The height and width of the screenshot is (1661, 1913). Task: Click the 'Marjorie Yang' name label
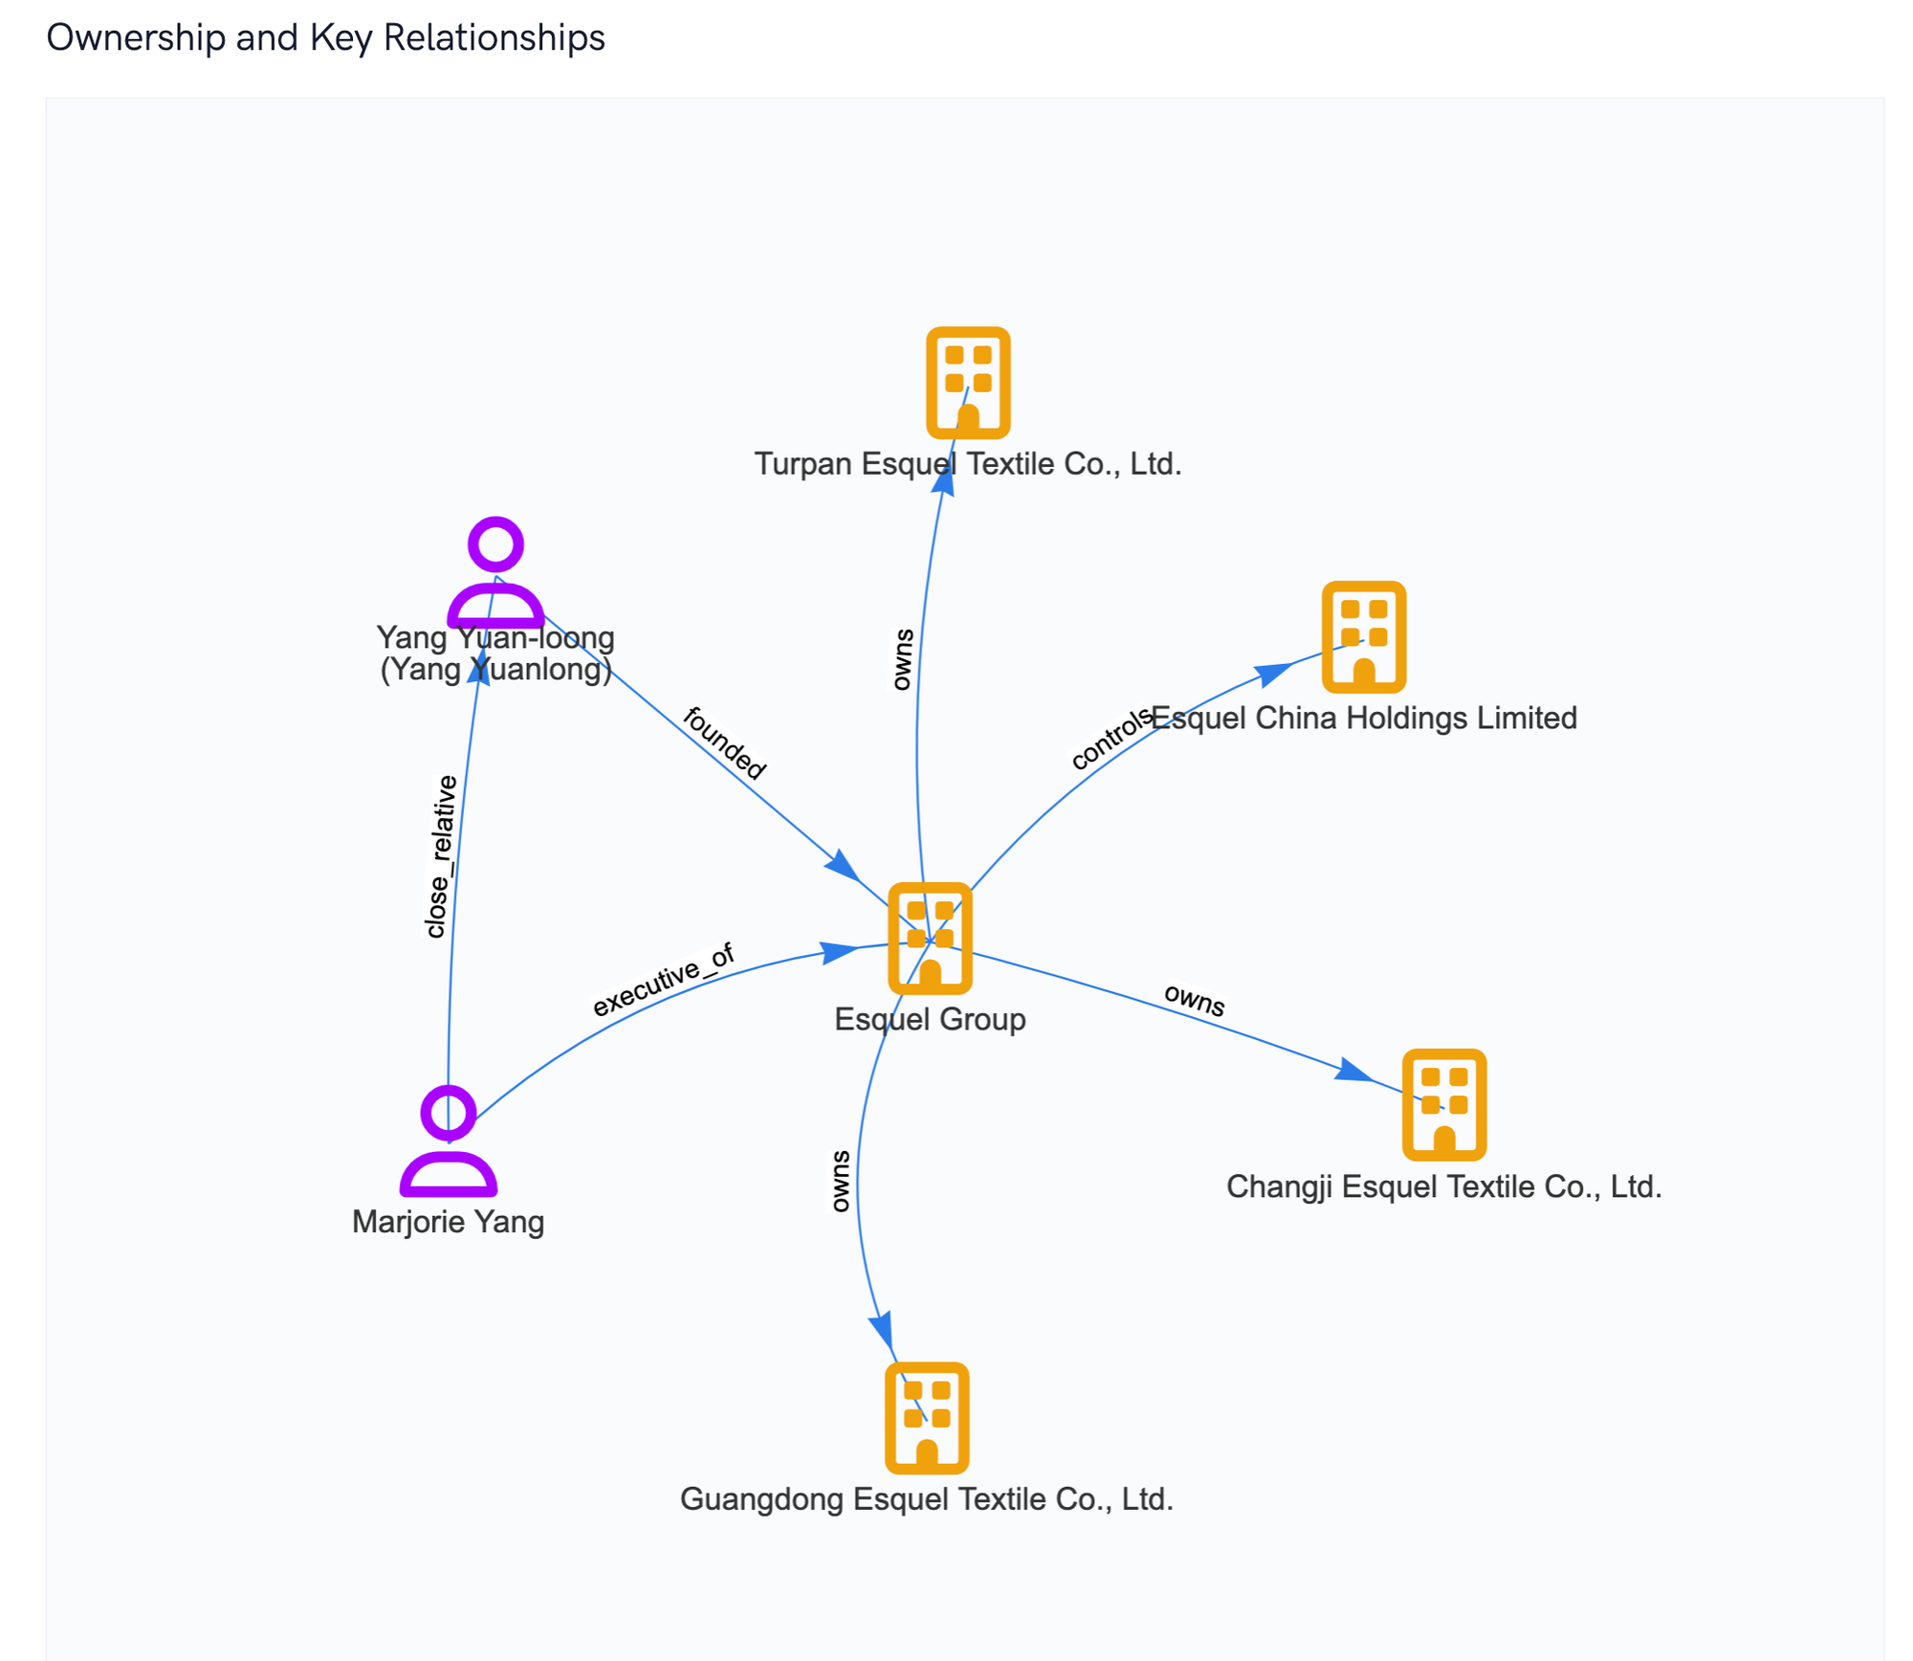coord(448,1222)
